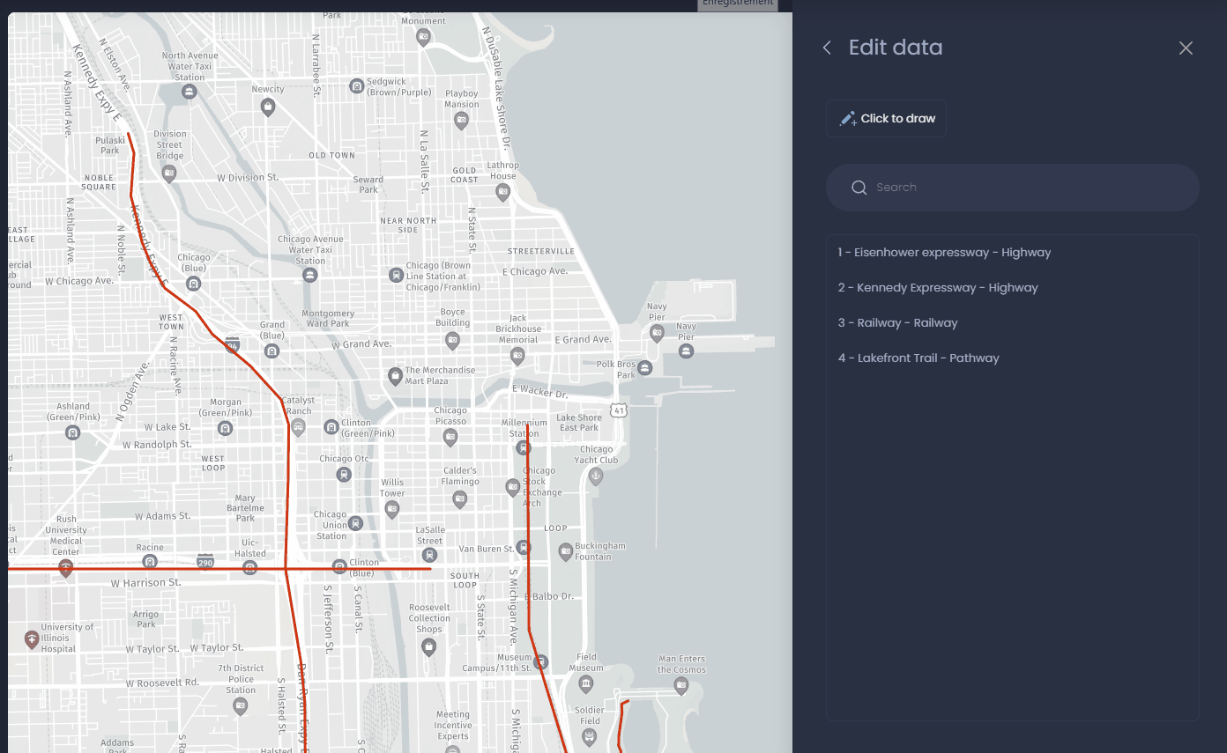1227x753 pixels.
Task: Click the Jack Brickhouse Memorial marker
Action: point(517,355)
